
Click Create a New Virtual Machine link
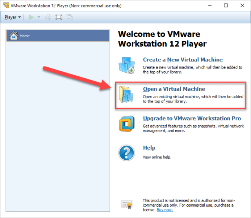point(183,59)
